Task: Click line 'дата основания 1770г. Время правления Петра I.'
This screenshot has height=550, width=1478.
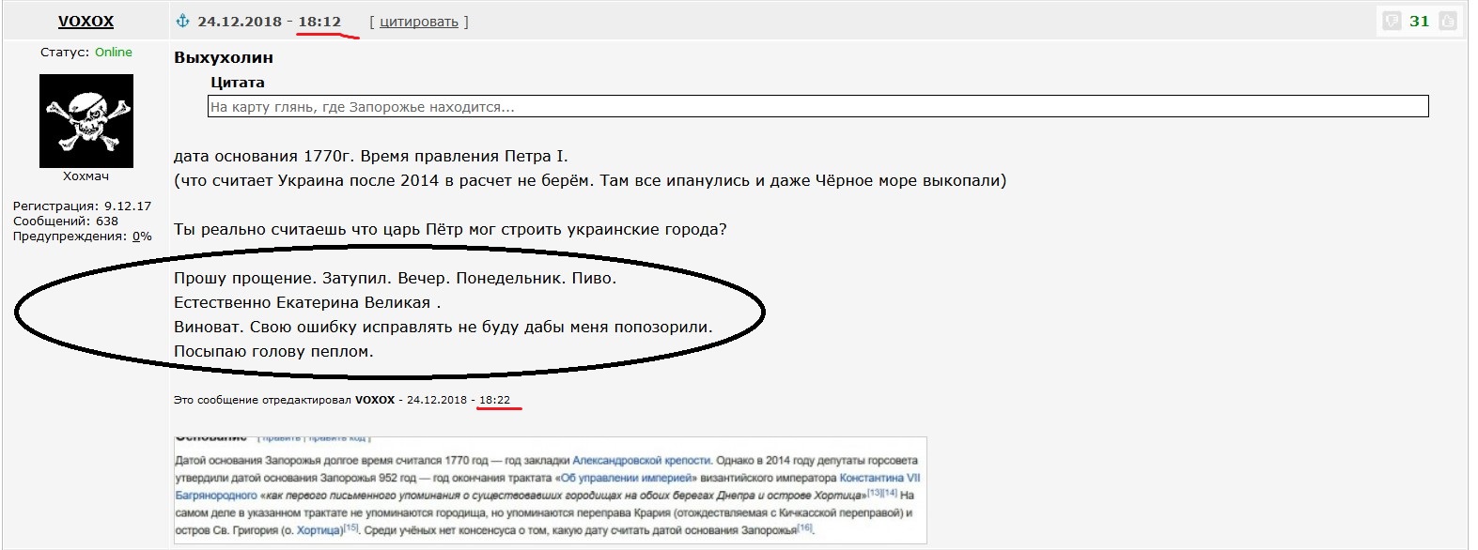Action: pos(371,157)
